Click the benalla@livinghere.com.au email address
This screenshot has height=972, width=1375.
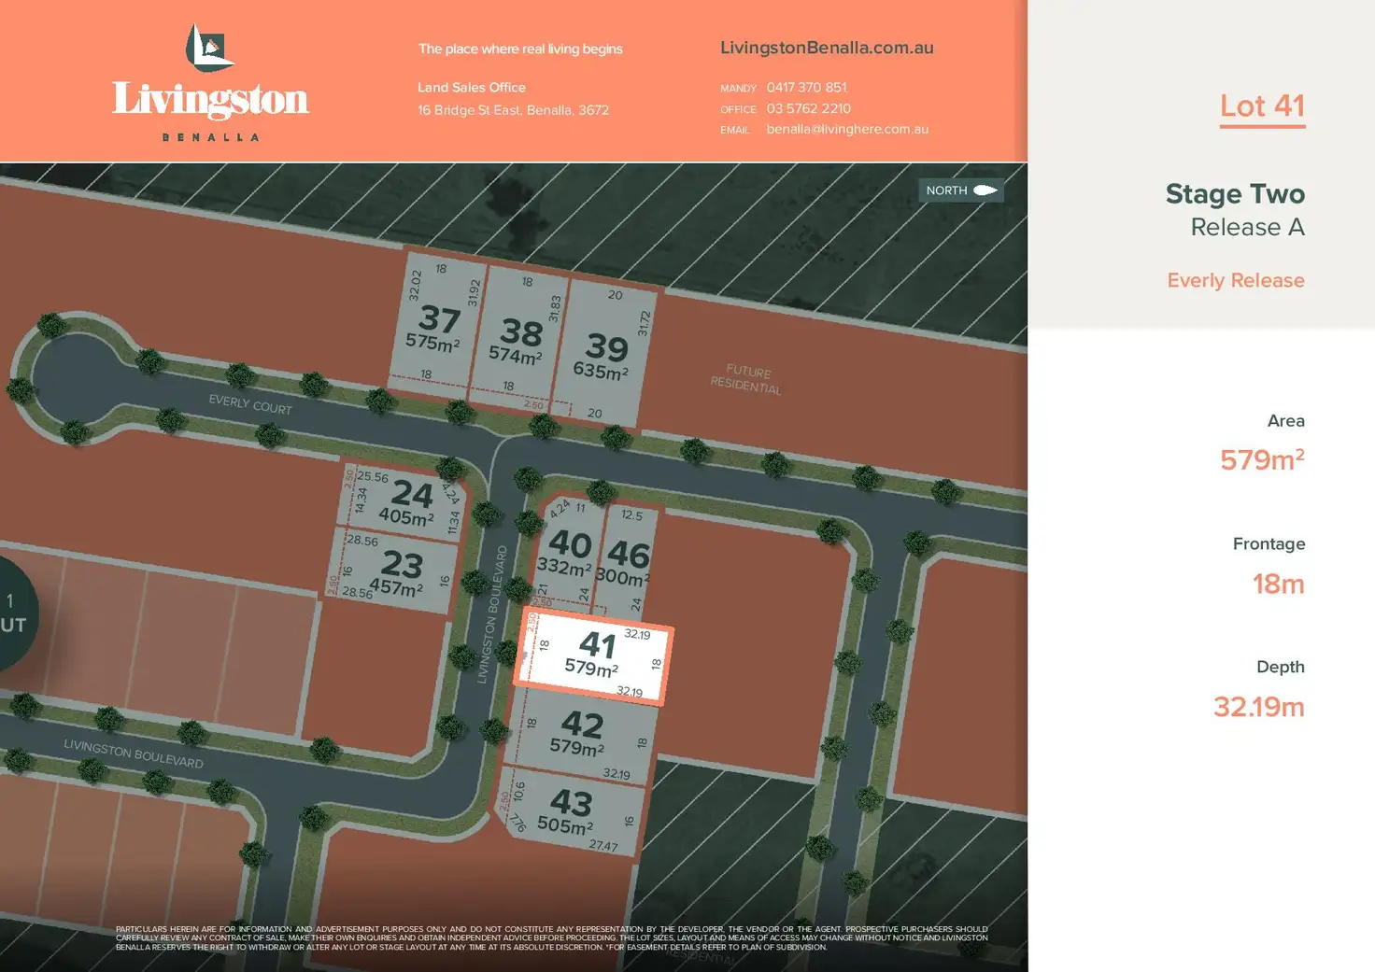coord(846,129)
